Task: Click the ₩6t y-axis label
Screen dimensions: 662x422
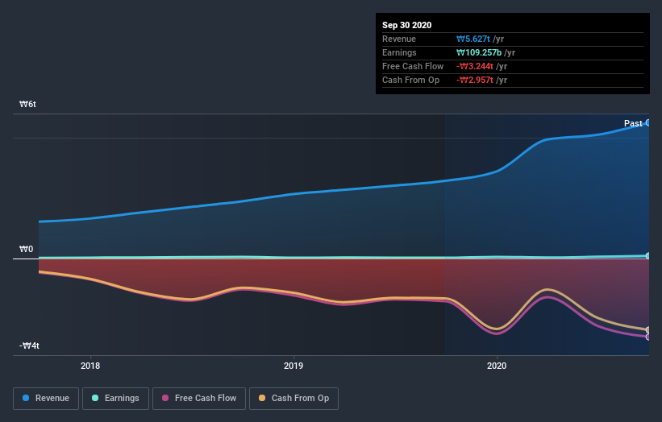Action: [28, 104]
